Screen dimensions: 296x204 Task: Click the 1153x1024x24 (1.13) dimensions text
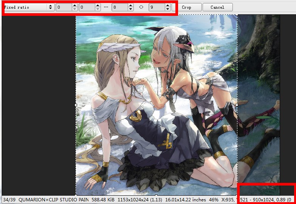(x=140, y=200)
